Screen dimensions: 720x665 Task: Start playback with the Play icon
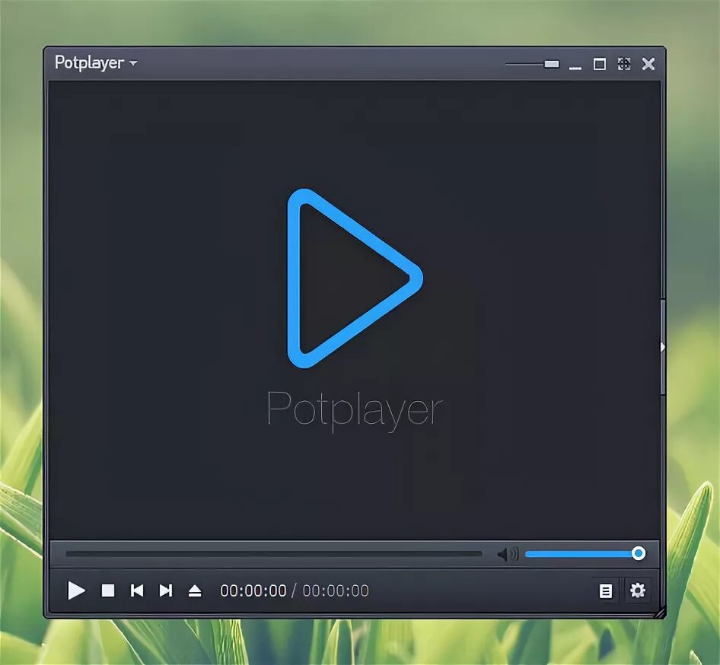[x=76, y=590]
